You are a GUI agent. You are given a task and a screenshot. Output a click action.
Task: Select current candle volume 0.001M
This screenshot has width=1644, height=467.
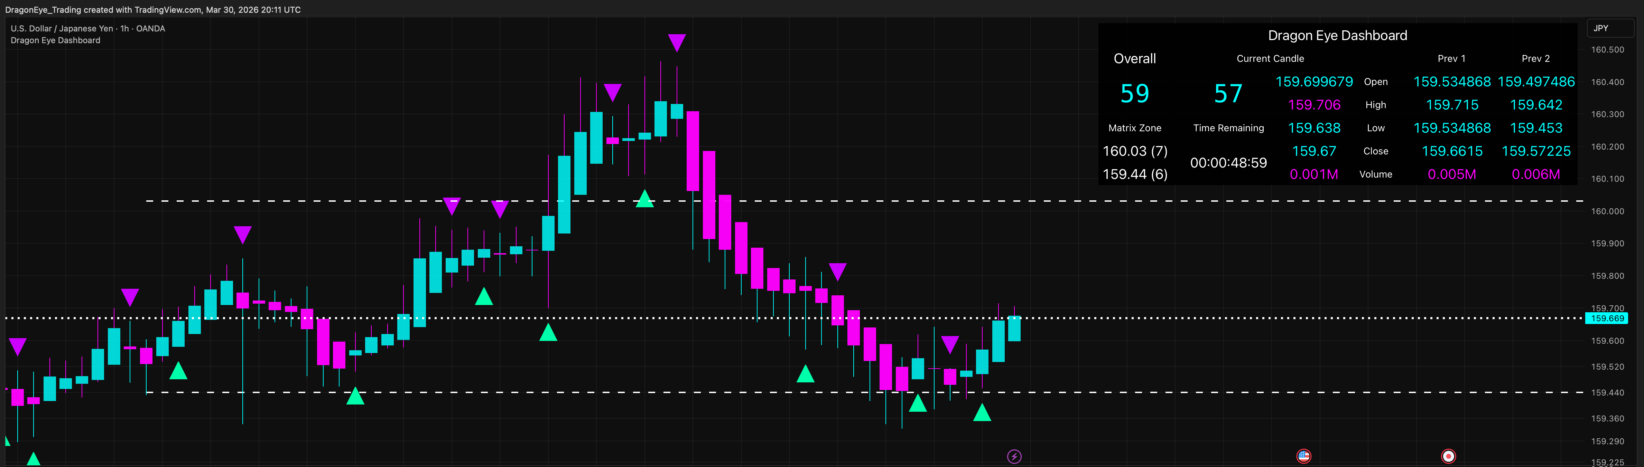(1314, 174)
